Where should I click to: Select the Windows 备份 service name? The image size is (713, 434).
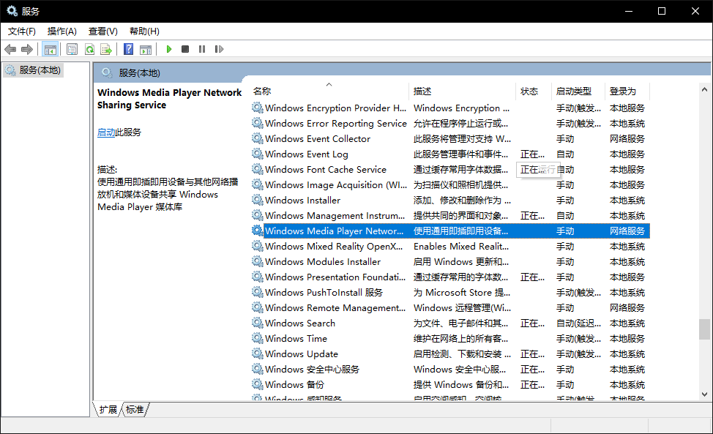pos(295,385)
